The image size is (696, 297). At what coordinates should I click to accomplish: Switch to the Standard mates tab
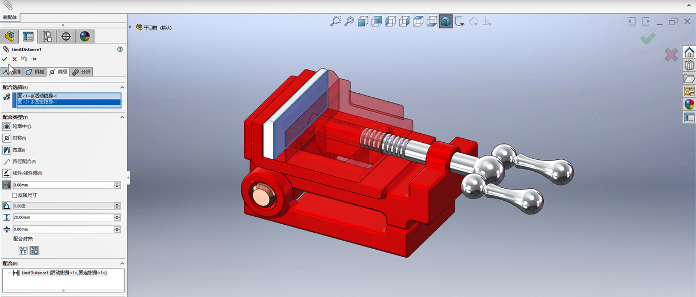pyautogui.click(x=12, y=72)
